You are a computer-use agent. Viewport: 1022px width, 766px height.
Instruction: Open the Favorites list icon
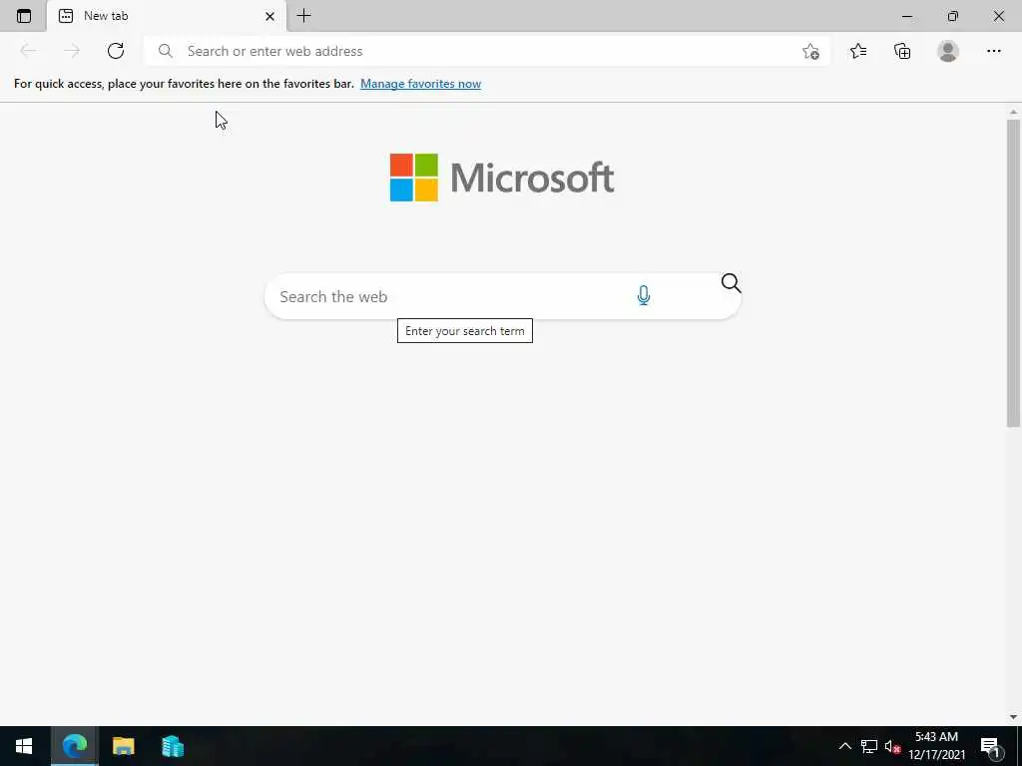pyautogui.click(x=858, y=51)
